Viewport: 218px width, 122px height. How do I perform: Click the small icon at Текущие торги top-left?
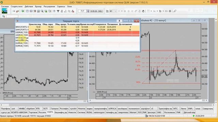coord(17,21)
